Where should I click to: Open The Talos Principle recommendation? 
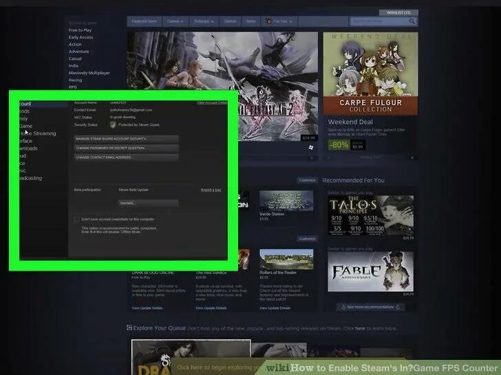(371, 216)
